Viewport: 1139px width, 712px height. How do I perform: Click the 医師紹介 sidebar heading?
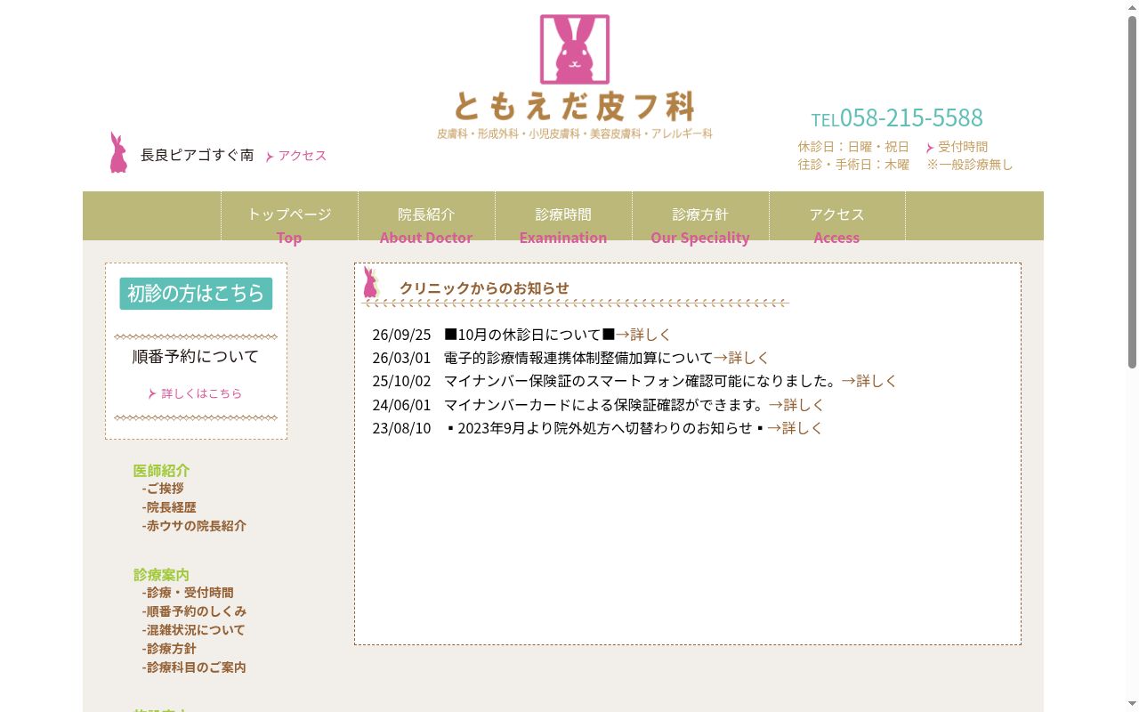click(161, 471)
